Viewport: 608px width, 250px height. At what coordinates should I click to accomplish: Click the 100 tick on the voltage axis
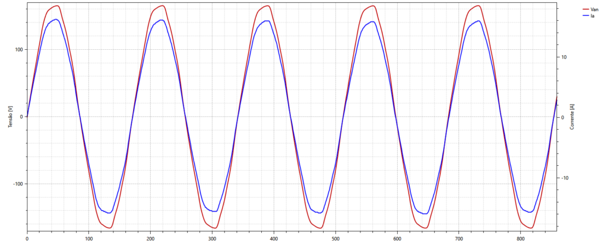click(19, 49)
